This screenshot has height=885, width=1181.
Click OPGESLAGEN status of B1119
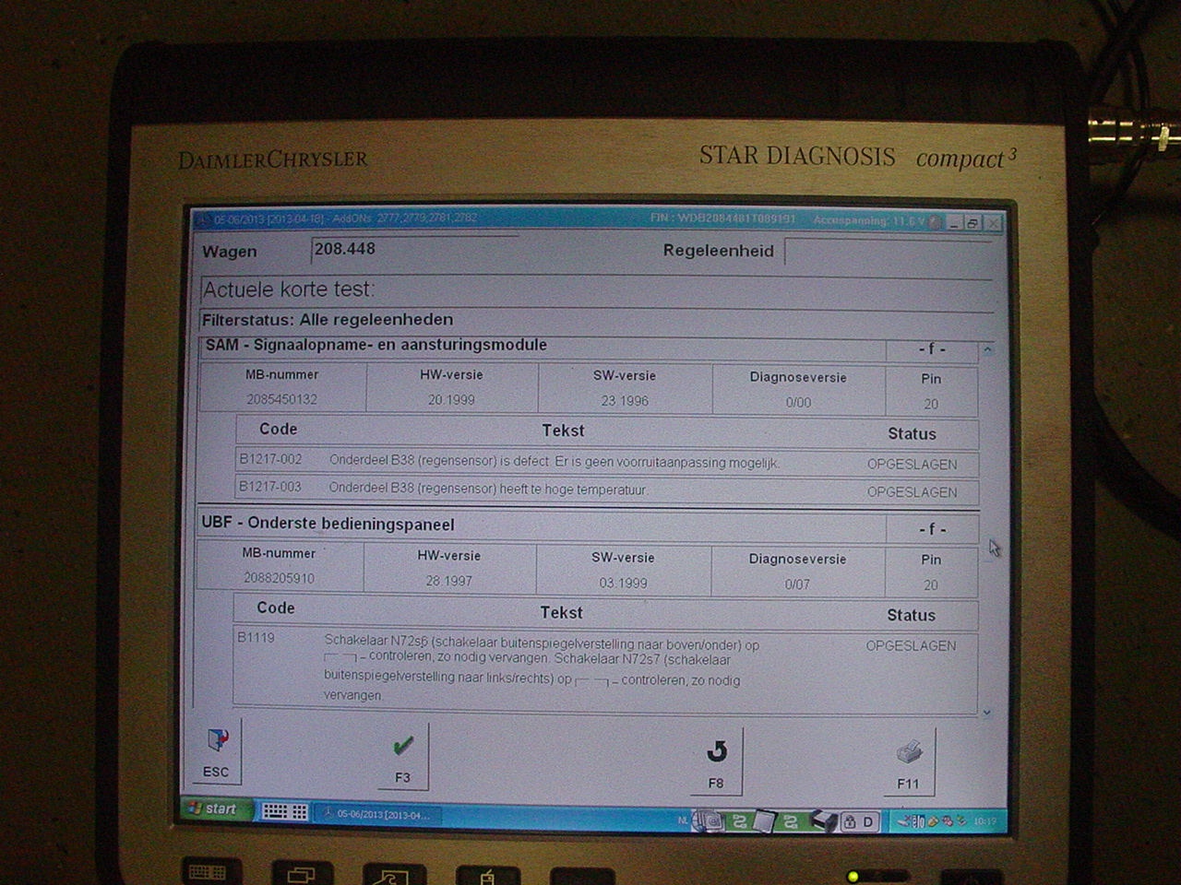pos(911,646)
